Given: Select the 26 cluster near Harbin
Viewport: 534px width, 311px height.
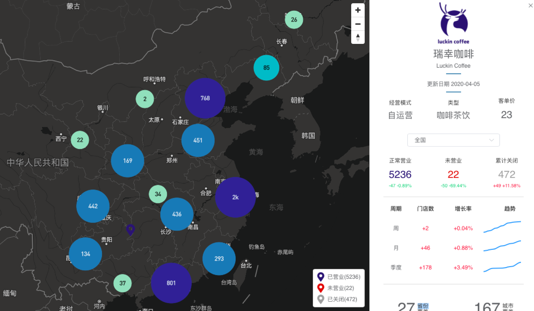Looking at the screenshot, I should click(x=294, y=20).
